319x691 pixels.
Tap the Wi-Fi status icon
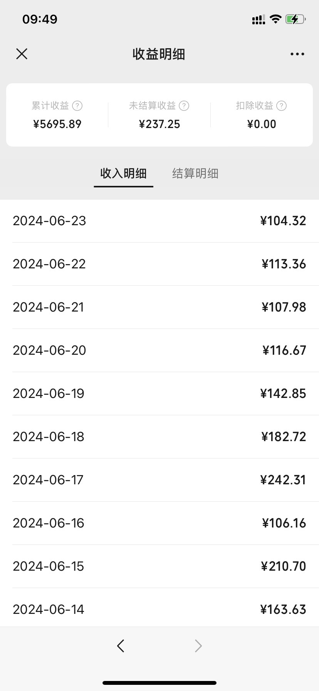tap(275, 19)
